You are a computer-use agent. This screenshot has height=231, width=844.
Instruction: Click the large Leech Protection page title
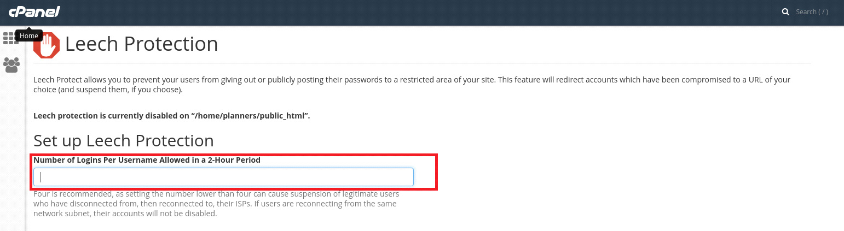pos(141,44)
